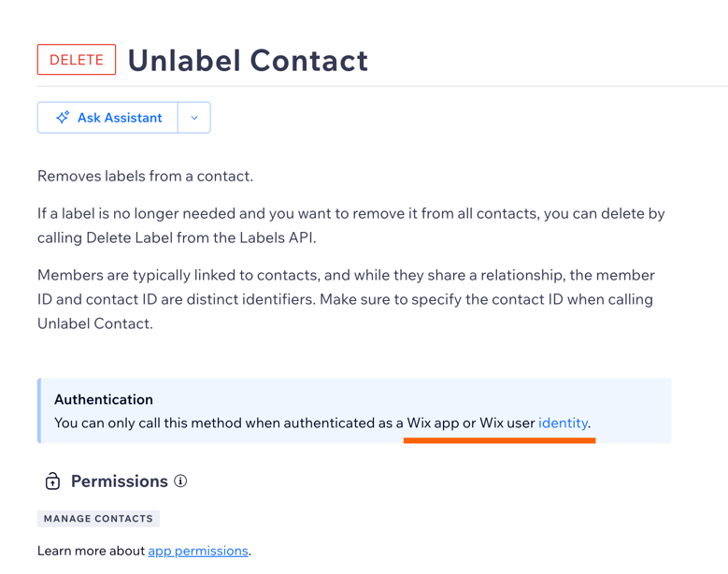Image resolution: width=728 pixels, height=574 pixels.
Task: Click the orange highlight bar under Wix user
Action: tap(499, 440)
